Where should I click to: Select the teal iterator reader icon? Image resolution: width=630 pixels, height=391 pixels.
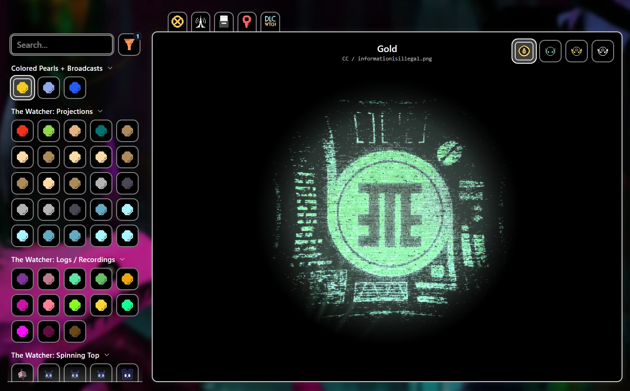pos(550,51)
